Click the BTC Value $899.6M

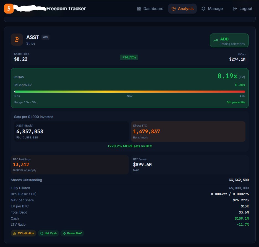click(142, 164)
